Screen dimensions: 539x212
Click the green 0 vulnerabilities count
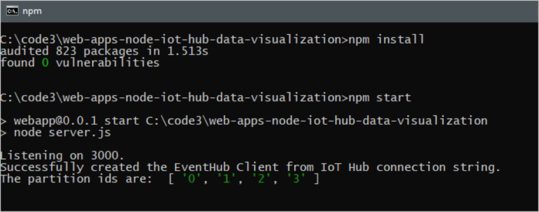pyautogui.click(x=45, y=63)
